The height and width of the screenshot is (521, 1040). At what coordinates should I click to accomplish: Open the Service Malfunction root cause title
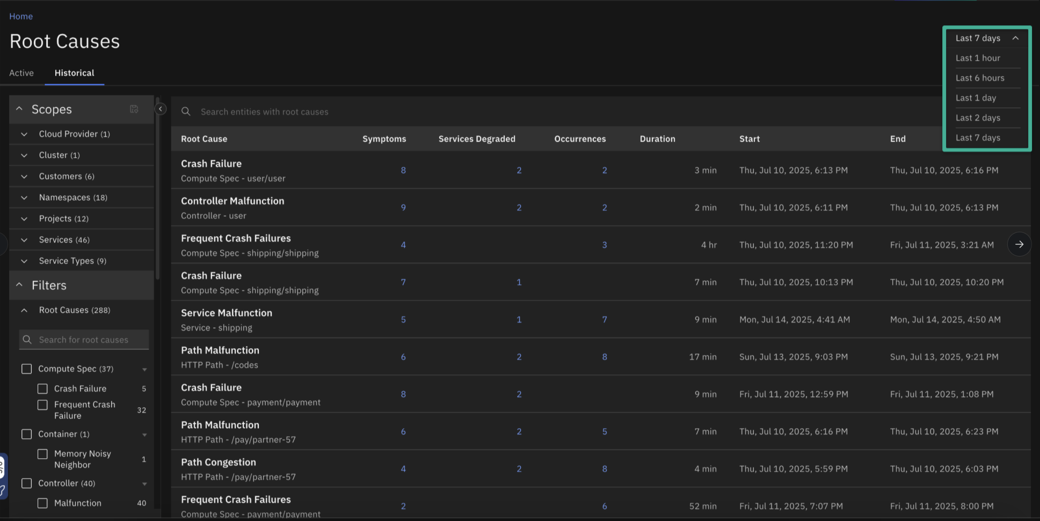coord(227,313)
